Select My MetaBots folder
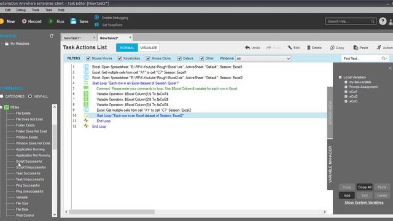The height and width of the screenshot is (221, 393). point(17,44)
